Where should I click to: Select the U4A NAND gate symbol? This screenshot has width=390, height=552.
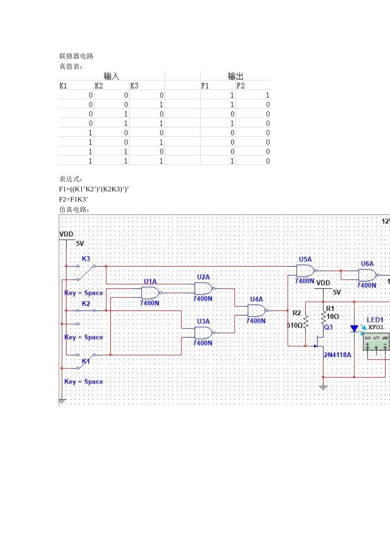257,310
